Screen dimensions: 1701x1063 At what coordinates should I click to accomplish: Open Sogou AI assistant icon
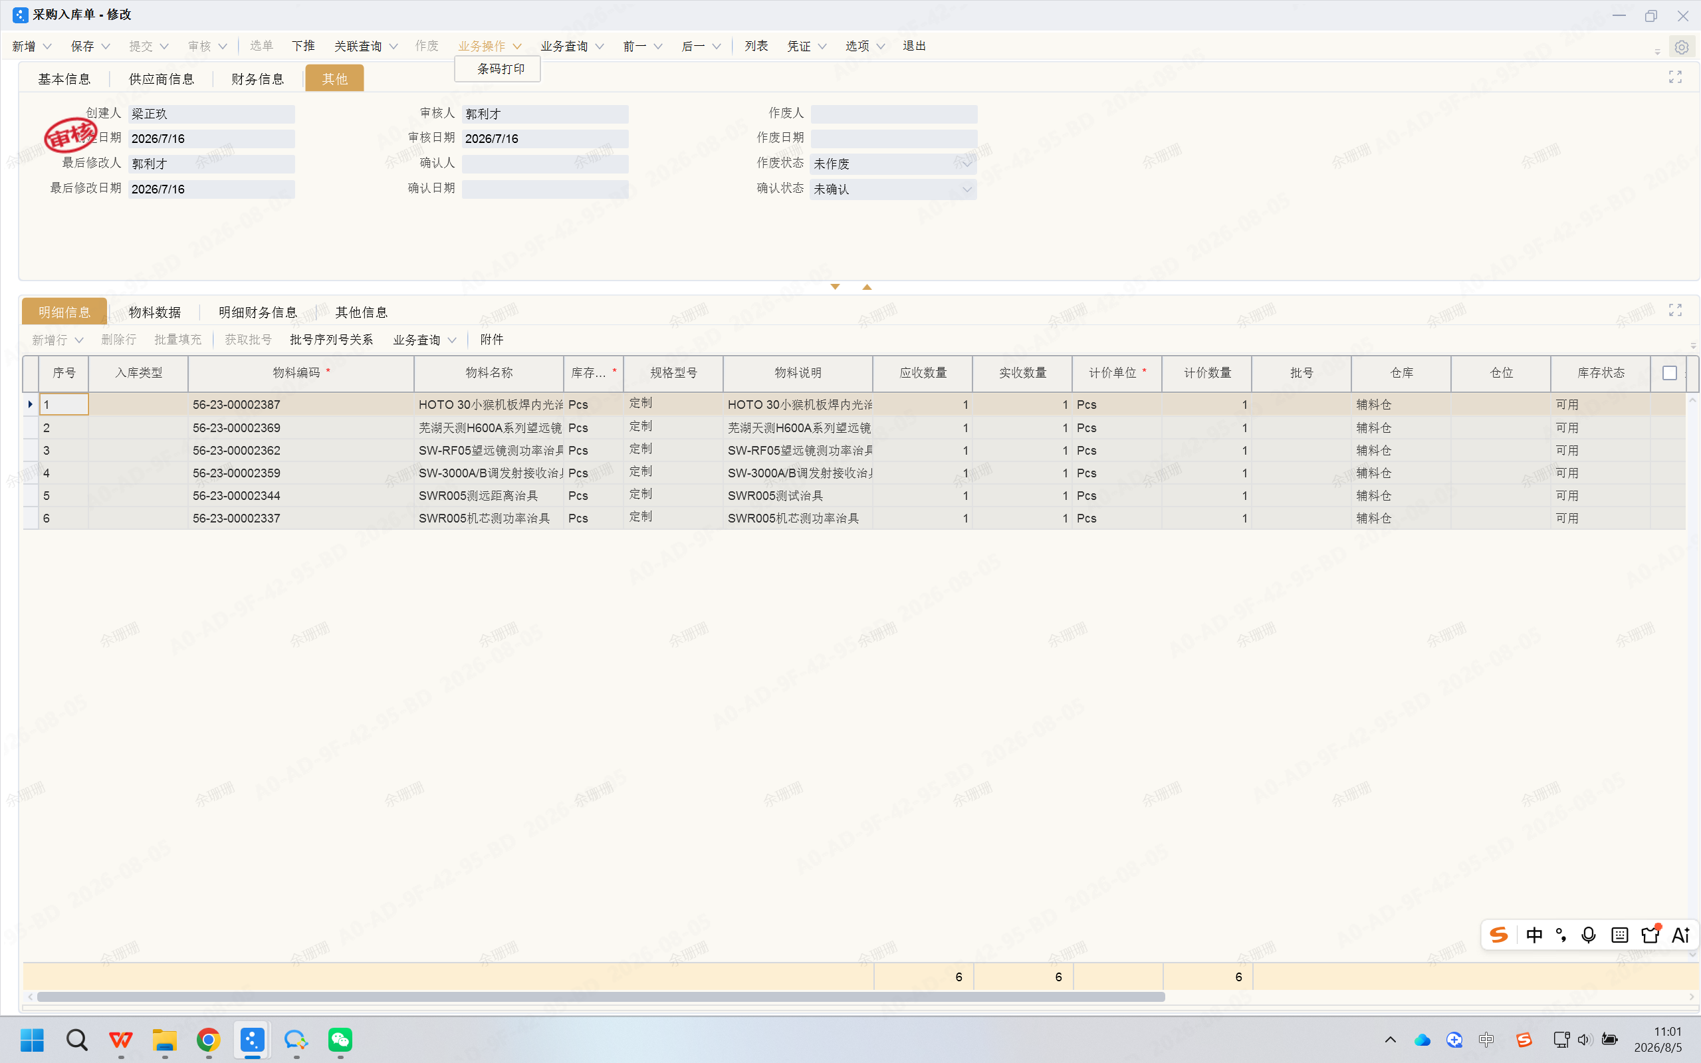pyautogui.click(x=1680, y=935)
